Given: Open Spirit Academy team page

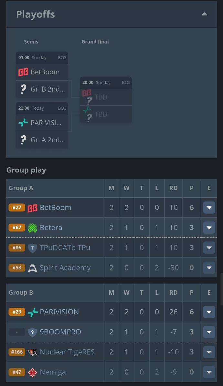Looking at the screenshot, I should pyautogui.click(x=65, y=268).
